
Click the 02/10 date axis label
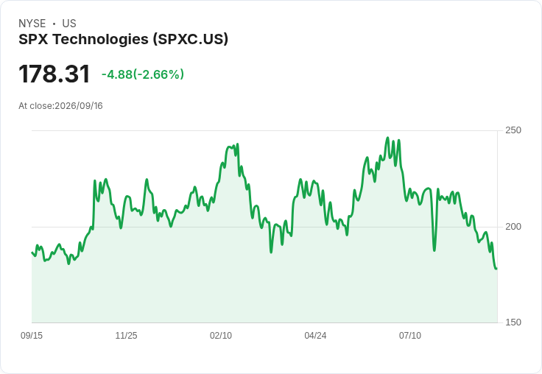(x=220, y=335)
